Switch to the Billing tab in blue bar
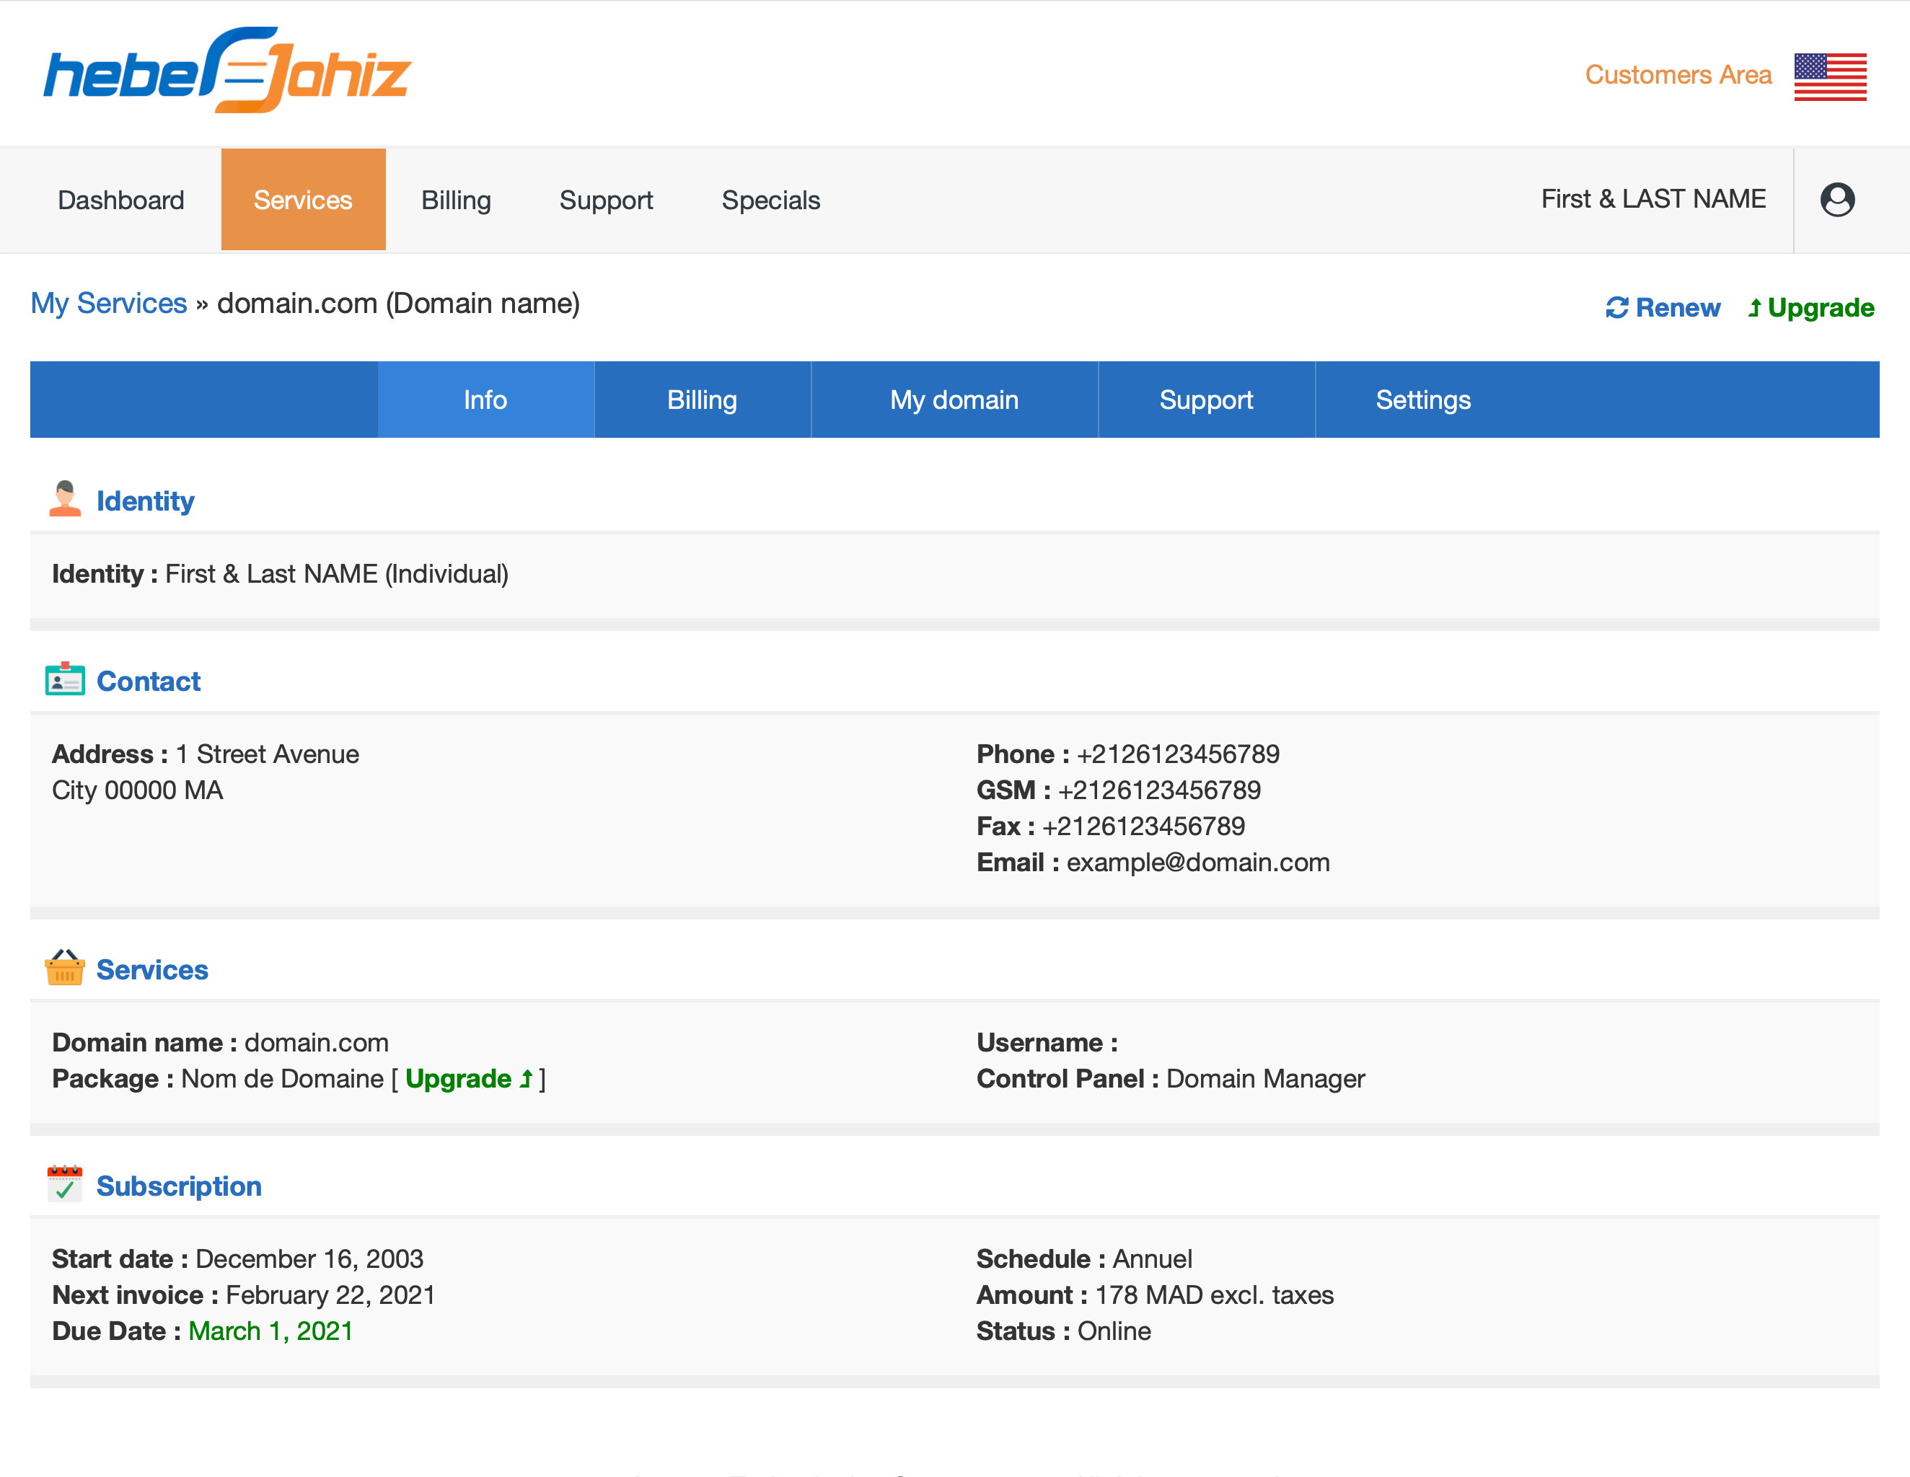The height and width of the screenshot is (1477, 1910). pos(703,400)
